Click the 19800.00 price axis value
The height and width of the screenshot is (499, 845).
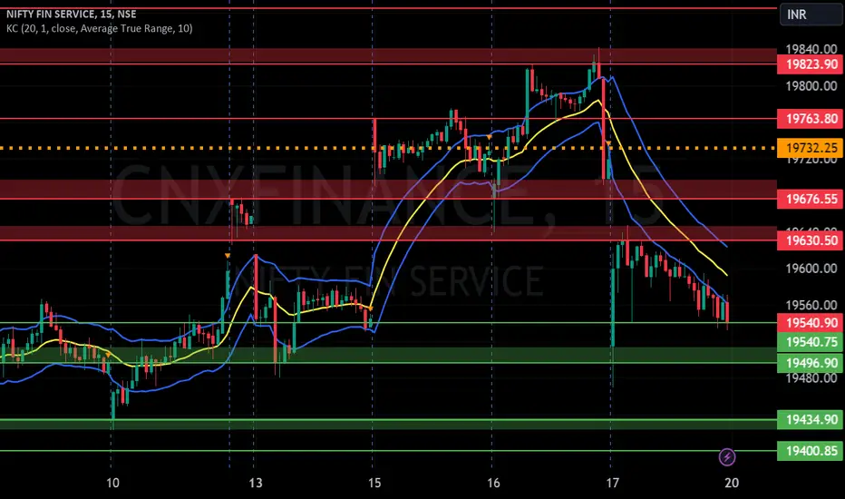[x=811, y=86]
